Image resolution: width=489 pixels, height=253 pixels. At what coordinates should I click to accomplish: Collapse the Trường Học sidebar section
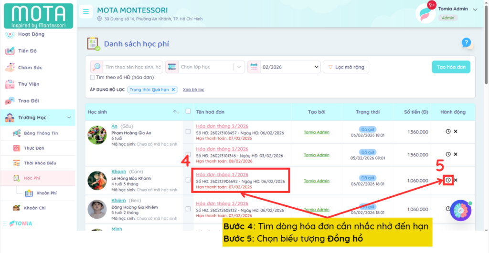pyautogui.click(x=68, y=118)
